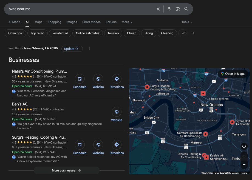Open location options three-dot menu

click(x=89, y=48)
